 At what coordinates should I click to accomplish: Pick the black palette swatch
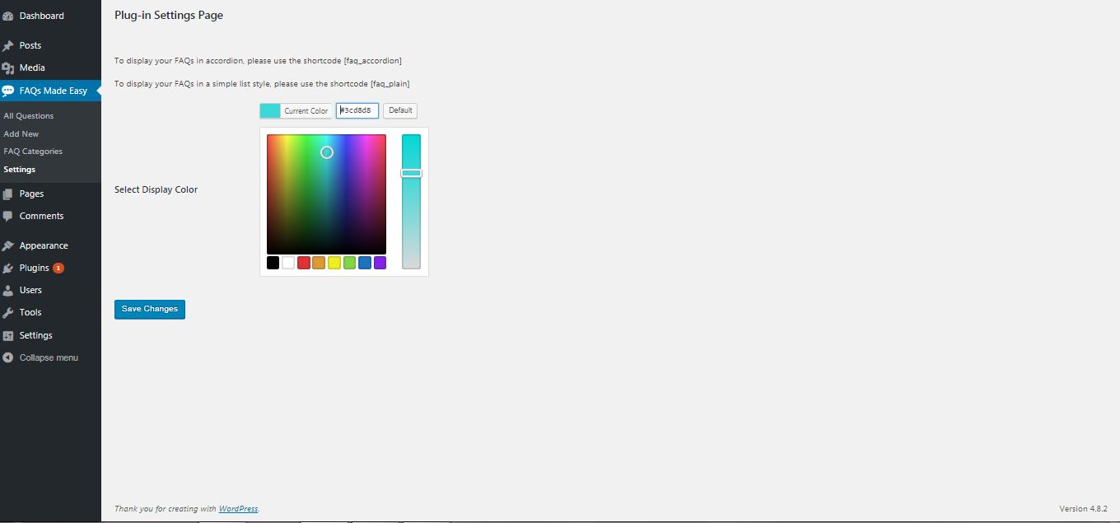point(273,263)
